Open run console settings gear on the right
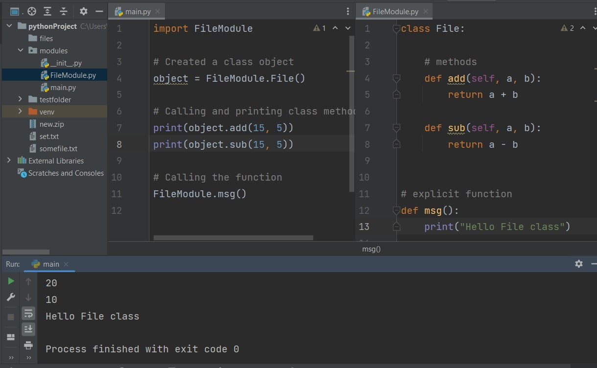The height and width of the screenshot is (368, 597). pyautogui.click(x=579, y=264)
